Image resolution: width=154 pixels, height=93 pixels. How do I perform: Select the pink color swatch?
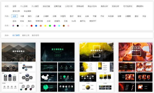pos(68,26)
